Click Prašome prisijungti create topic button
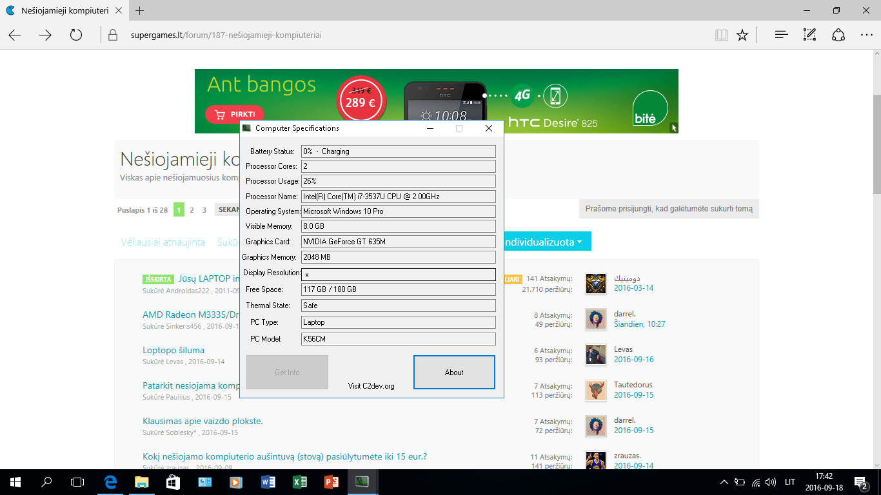 pyautogui.click(x=669, y=209)
